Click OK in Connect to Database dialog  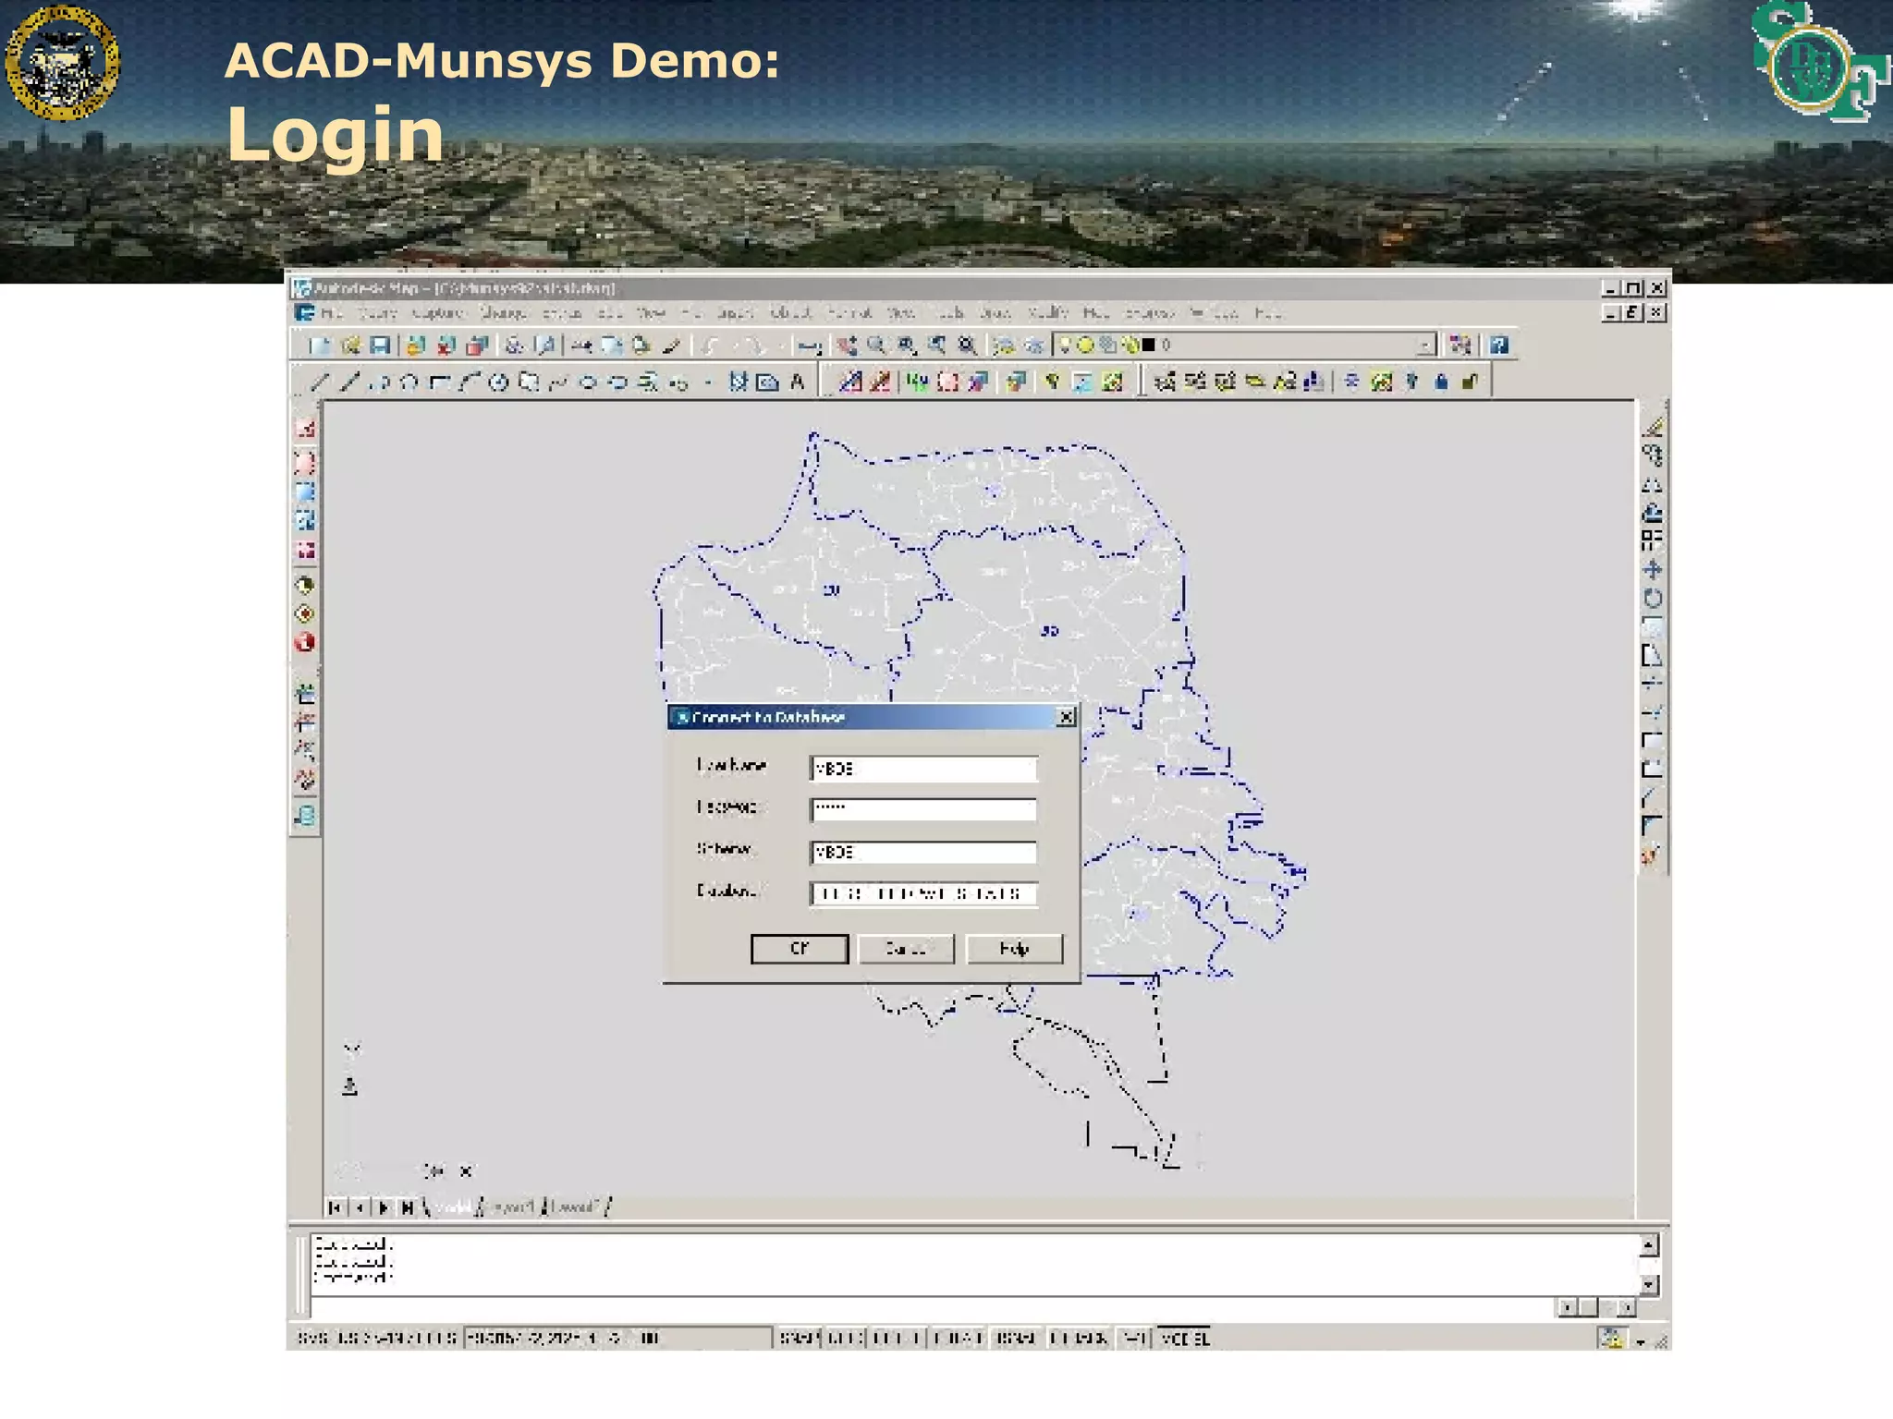tap(800, 949)
